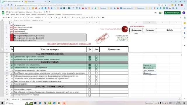Click the print icon in toolbar
187x105 pixels.
[9, 17]
